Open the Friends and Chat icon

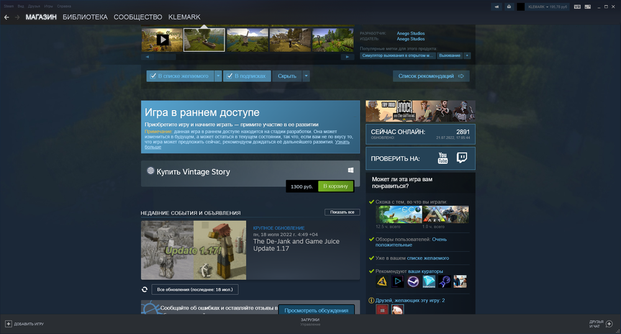pos(609,323)
